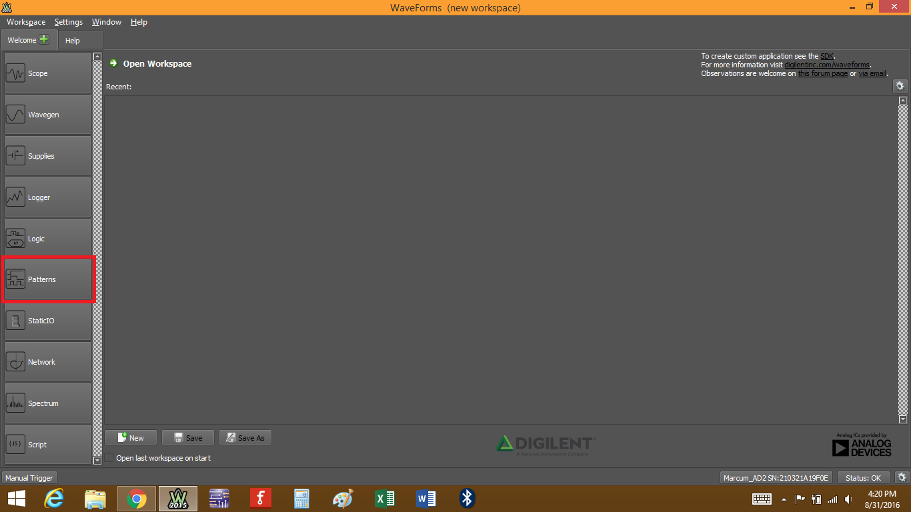Open the Script editor instrument

point(48,445)
